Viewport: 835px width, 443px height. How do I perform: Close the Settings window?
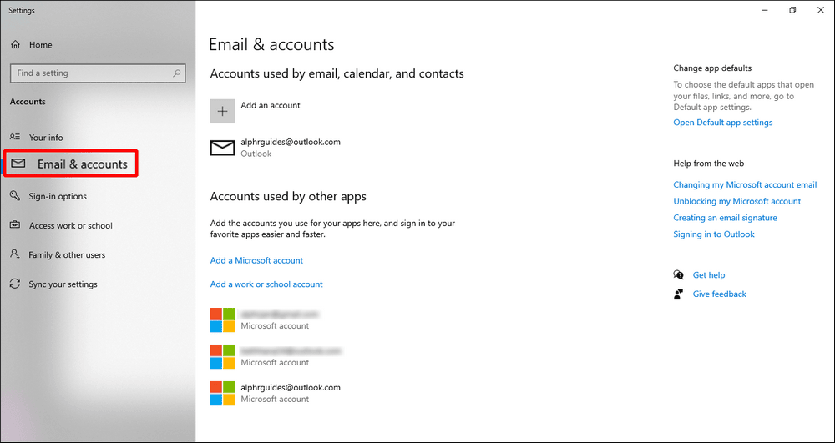820,10
